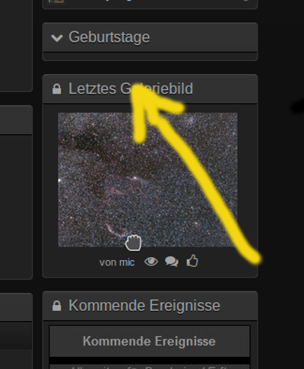Image resolution: width=304 pixels, height=369 pixels.
Task: Click the left panel header beside the gallery image
Action: pyautogui.click(x=16, y=120)
